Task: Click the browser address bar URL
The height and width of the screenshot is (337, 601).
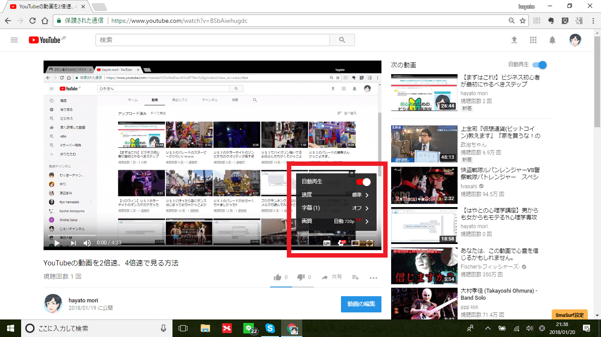Action: click(180, 21)
